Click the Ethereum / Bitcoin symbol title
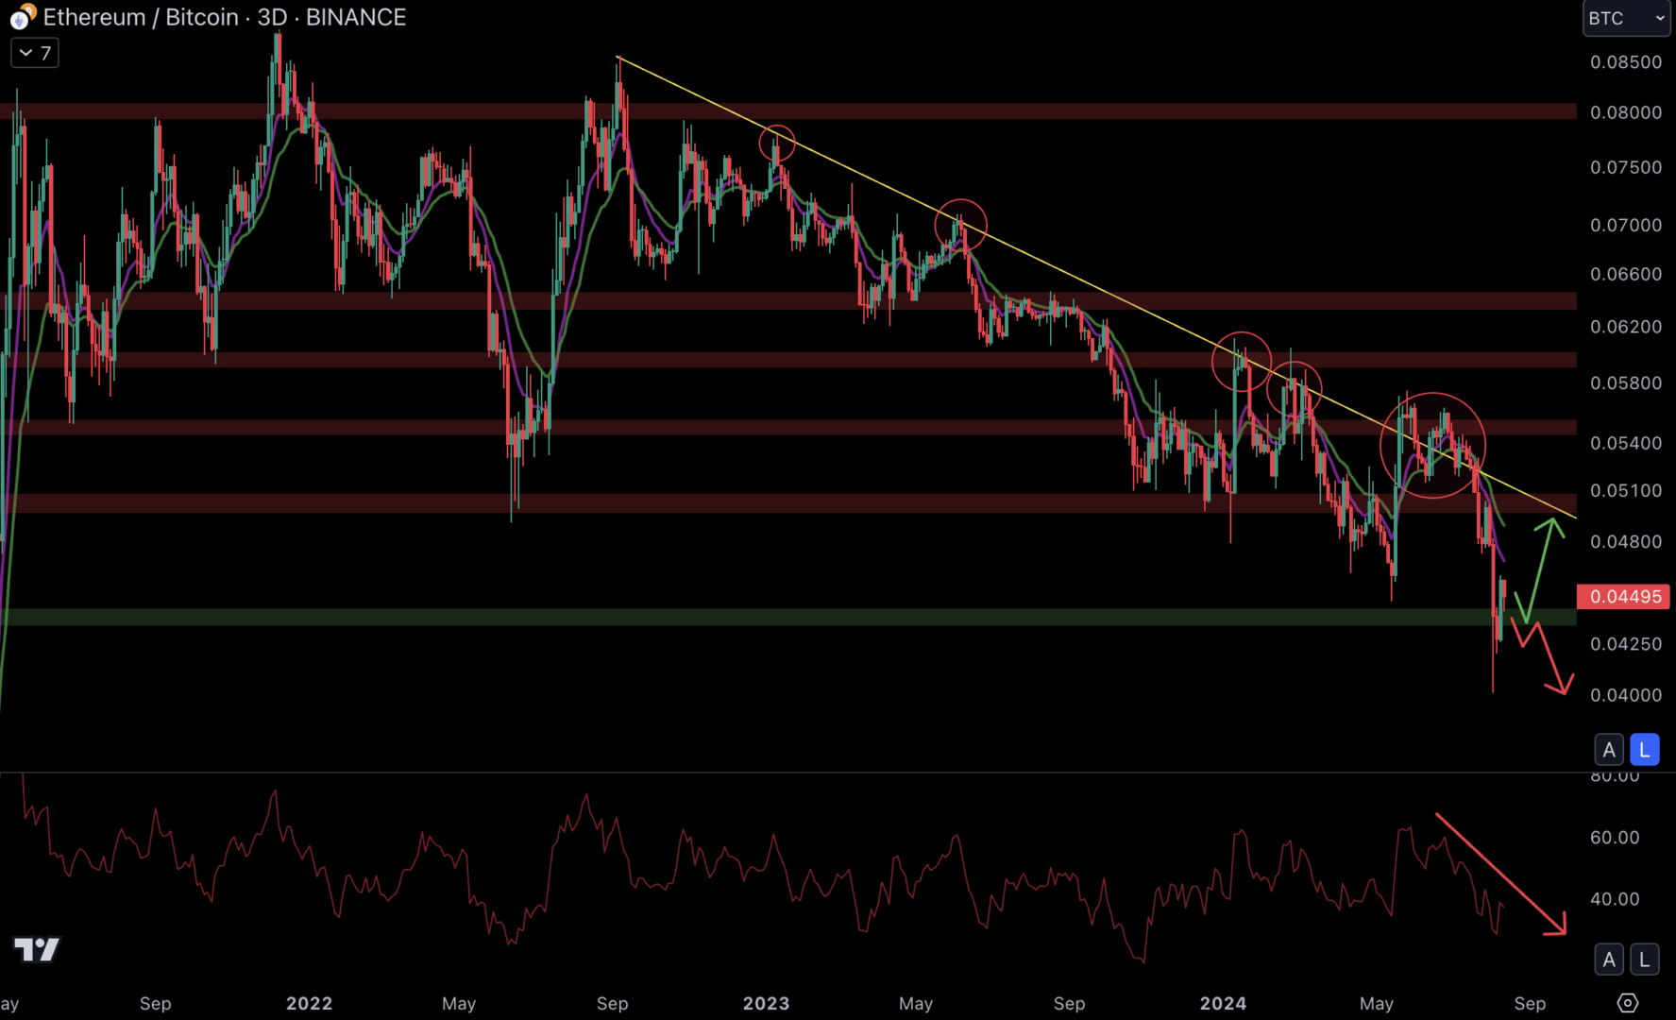Screen dimensions: 1676x1020 140,18
